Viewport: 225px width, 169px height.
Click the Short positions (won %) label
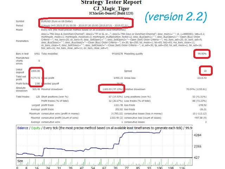(x=55, y=97)
